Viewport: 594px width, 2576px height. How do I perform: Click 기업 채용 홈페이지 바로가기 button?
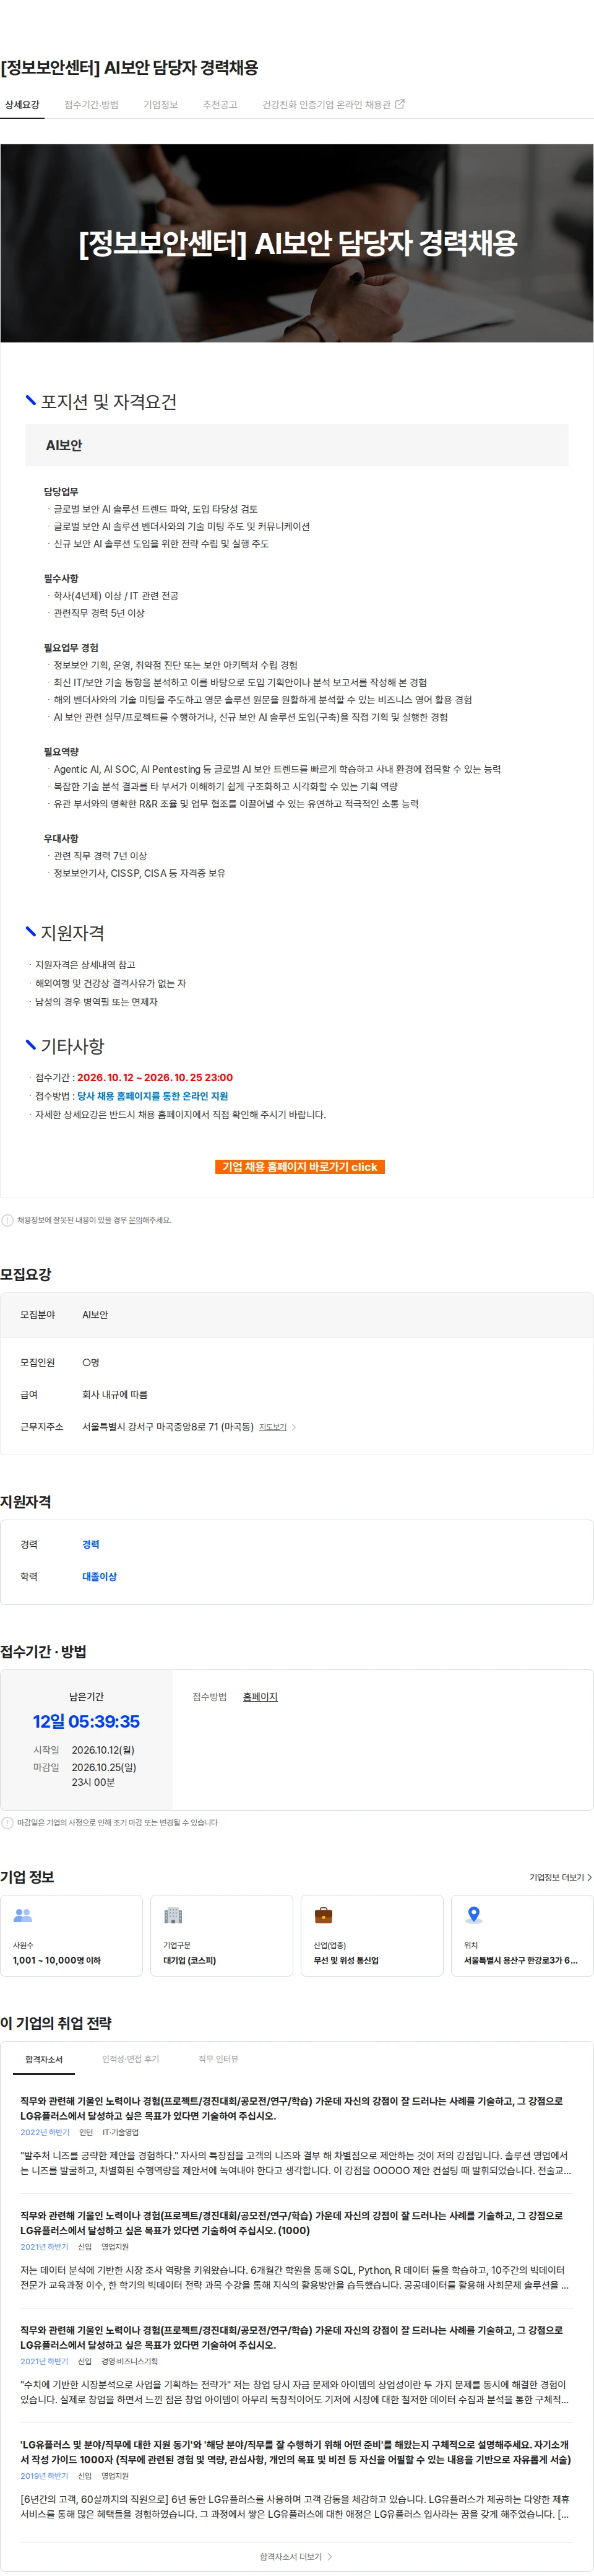click(299, 1167)
